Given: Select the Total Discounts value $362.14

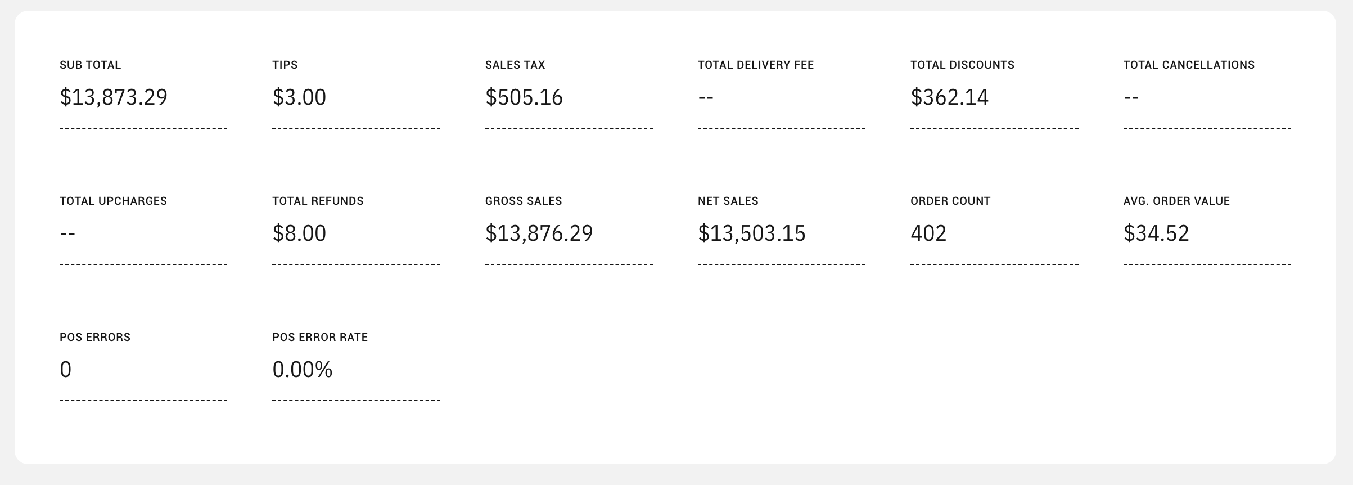Looking at the screenshot, I should pos(949,97).
